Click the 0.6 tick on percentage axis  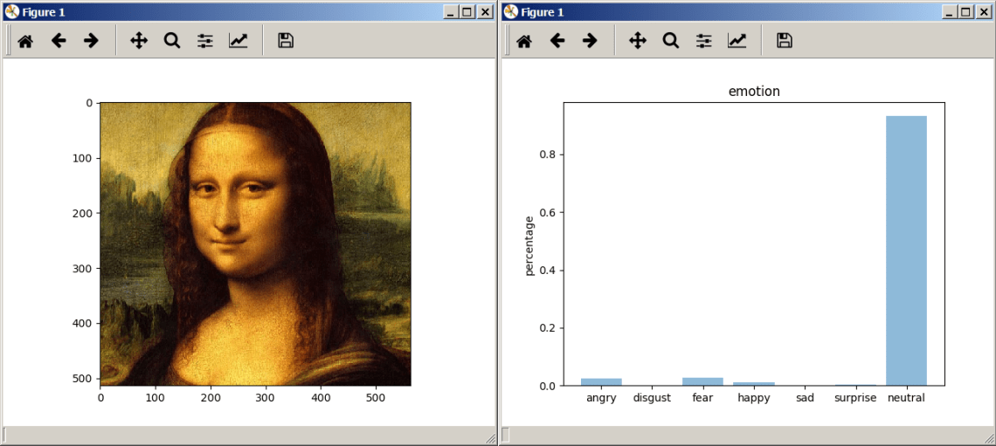click(548, 213)
